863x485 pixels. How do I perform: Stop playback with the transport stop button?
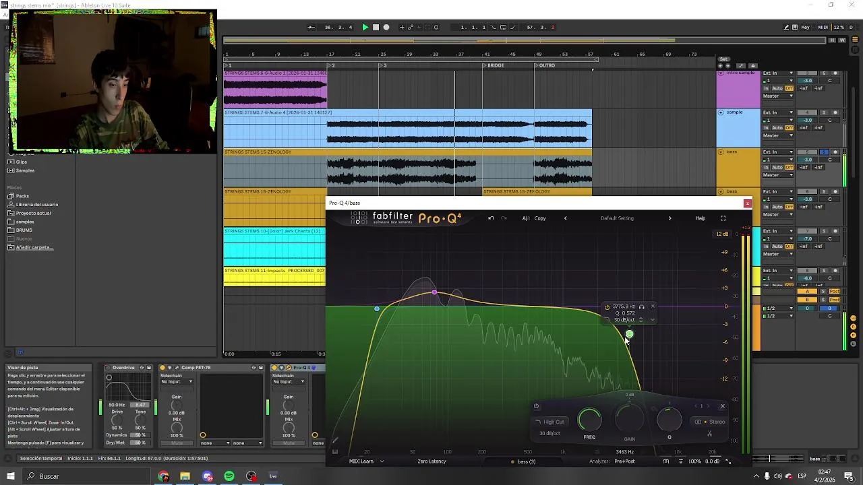376,28
